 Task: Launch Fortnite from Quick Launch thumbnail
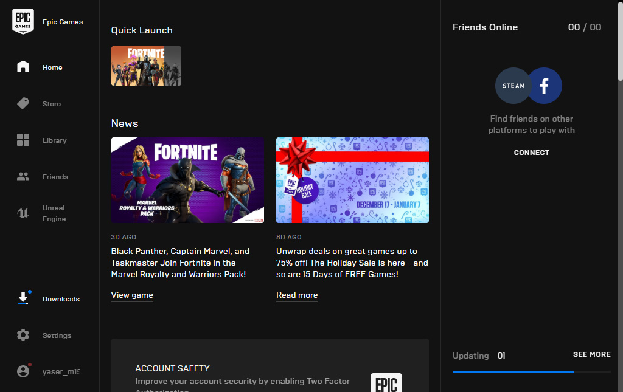pos(146,66)
